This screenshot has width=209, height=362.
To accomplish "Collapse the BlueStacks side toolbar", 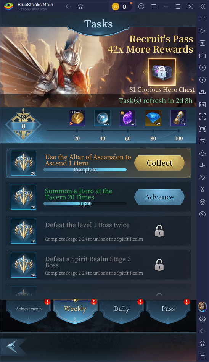I will [203, 6].
